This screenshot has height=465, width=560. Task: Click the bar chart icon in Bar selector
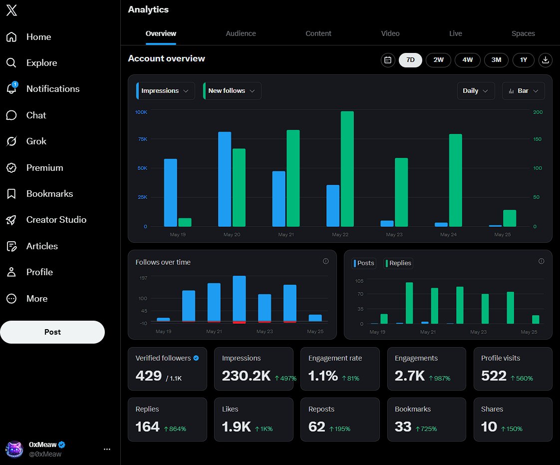point(511,91)
